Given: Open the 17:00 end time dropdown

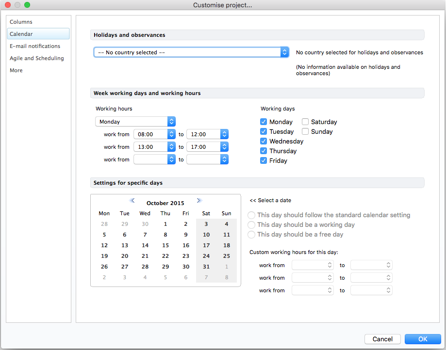Looking at the screenshot, I should click(207, 147).
